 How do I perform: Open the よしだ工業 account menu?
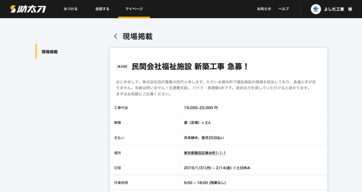[x=338, y=9]
